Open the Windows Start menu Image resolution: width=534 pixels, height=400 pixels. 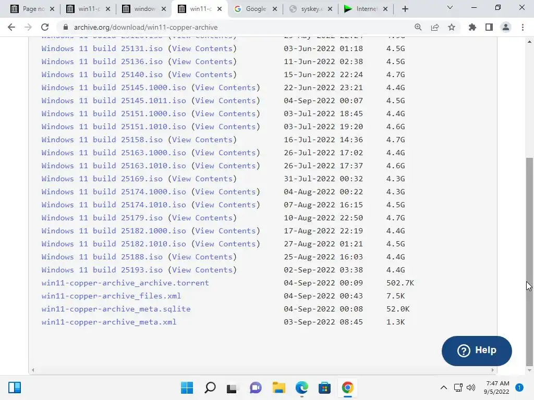click(x=187, y=387)
